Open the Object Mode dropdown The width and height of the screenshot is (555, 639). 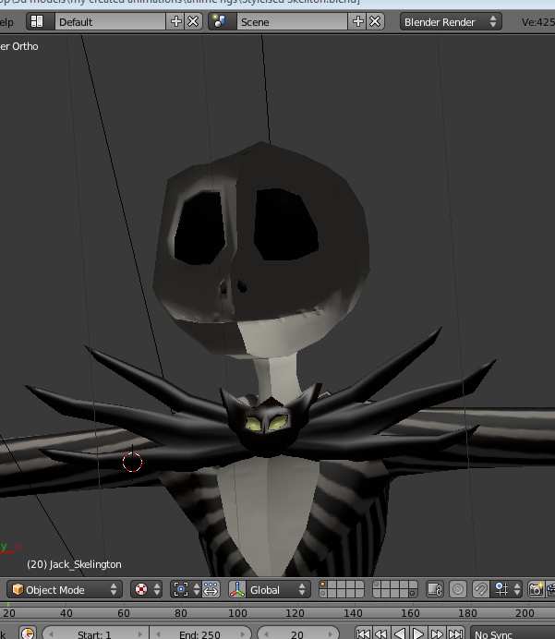65,590
